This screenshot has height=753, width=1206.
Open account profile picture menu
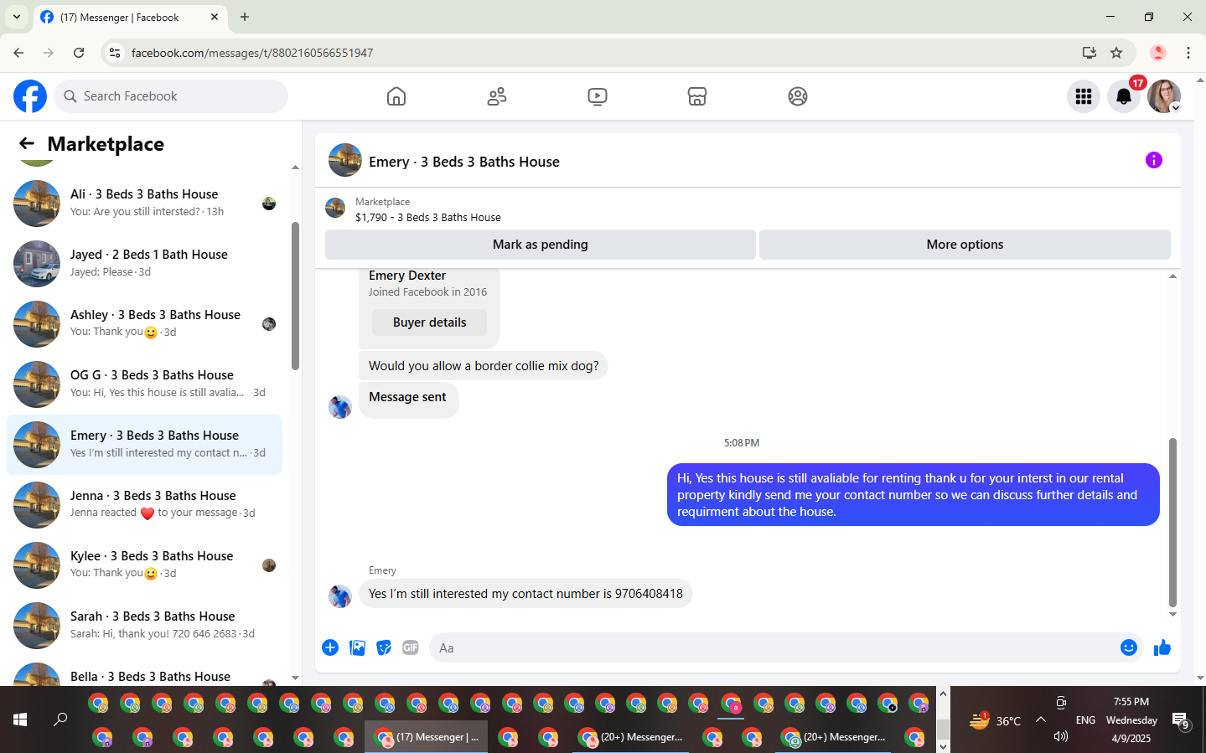pos(1164,96)
